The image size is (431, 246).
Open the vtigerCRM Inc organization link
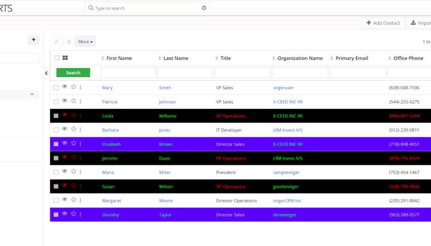pos(287,201)
